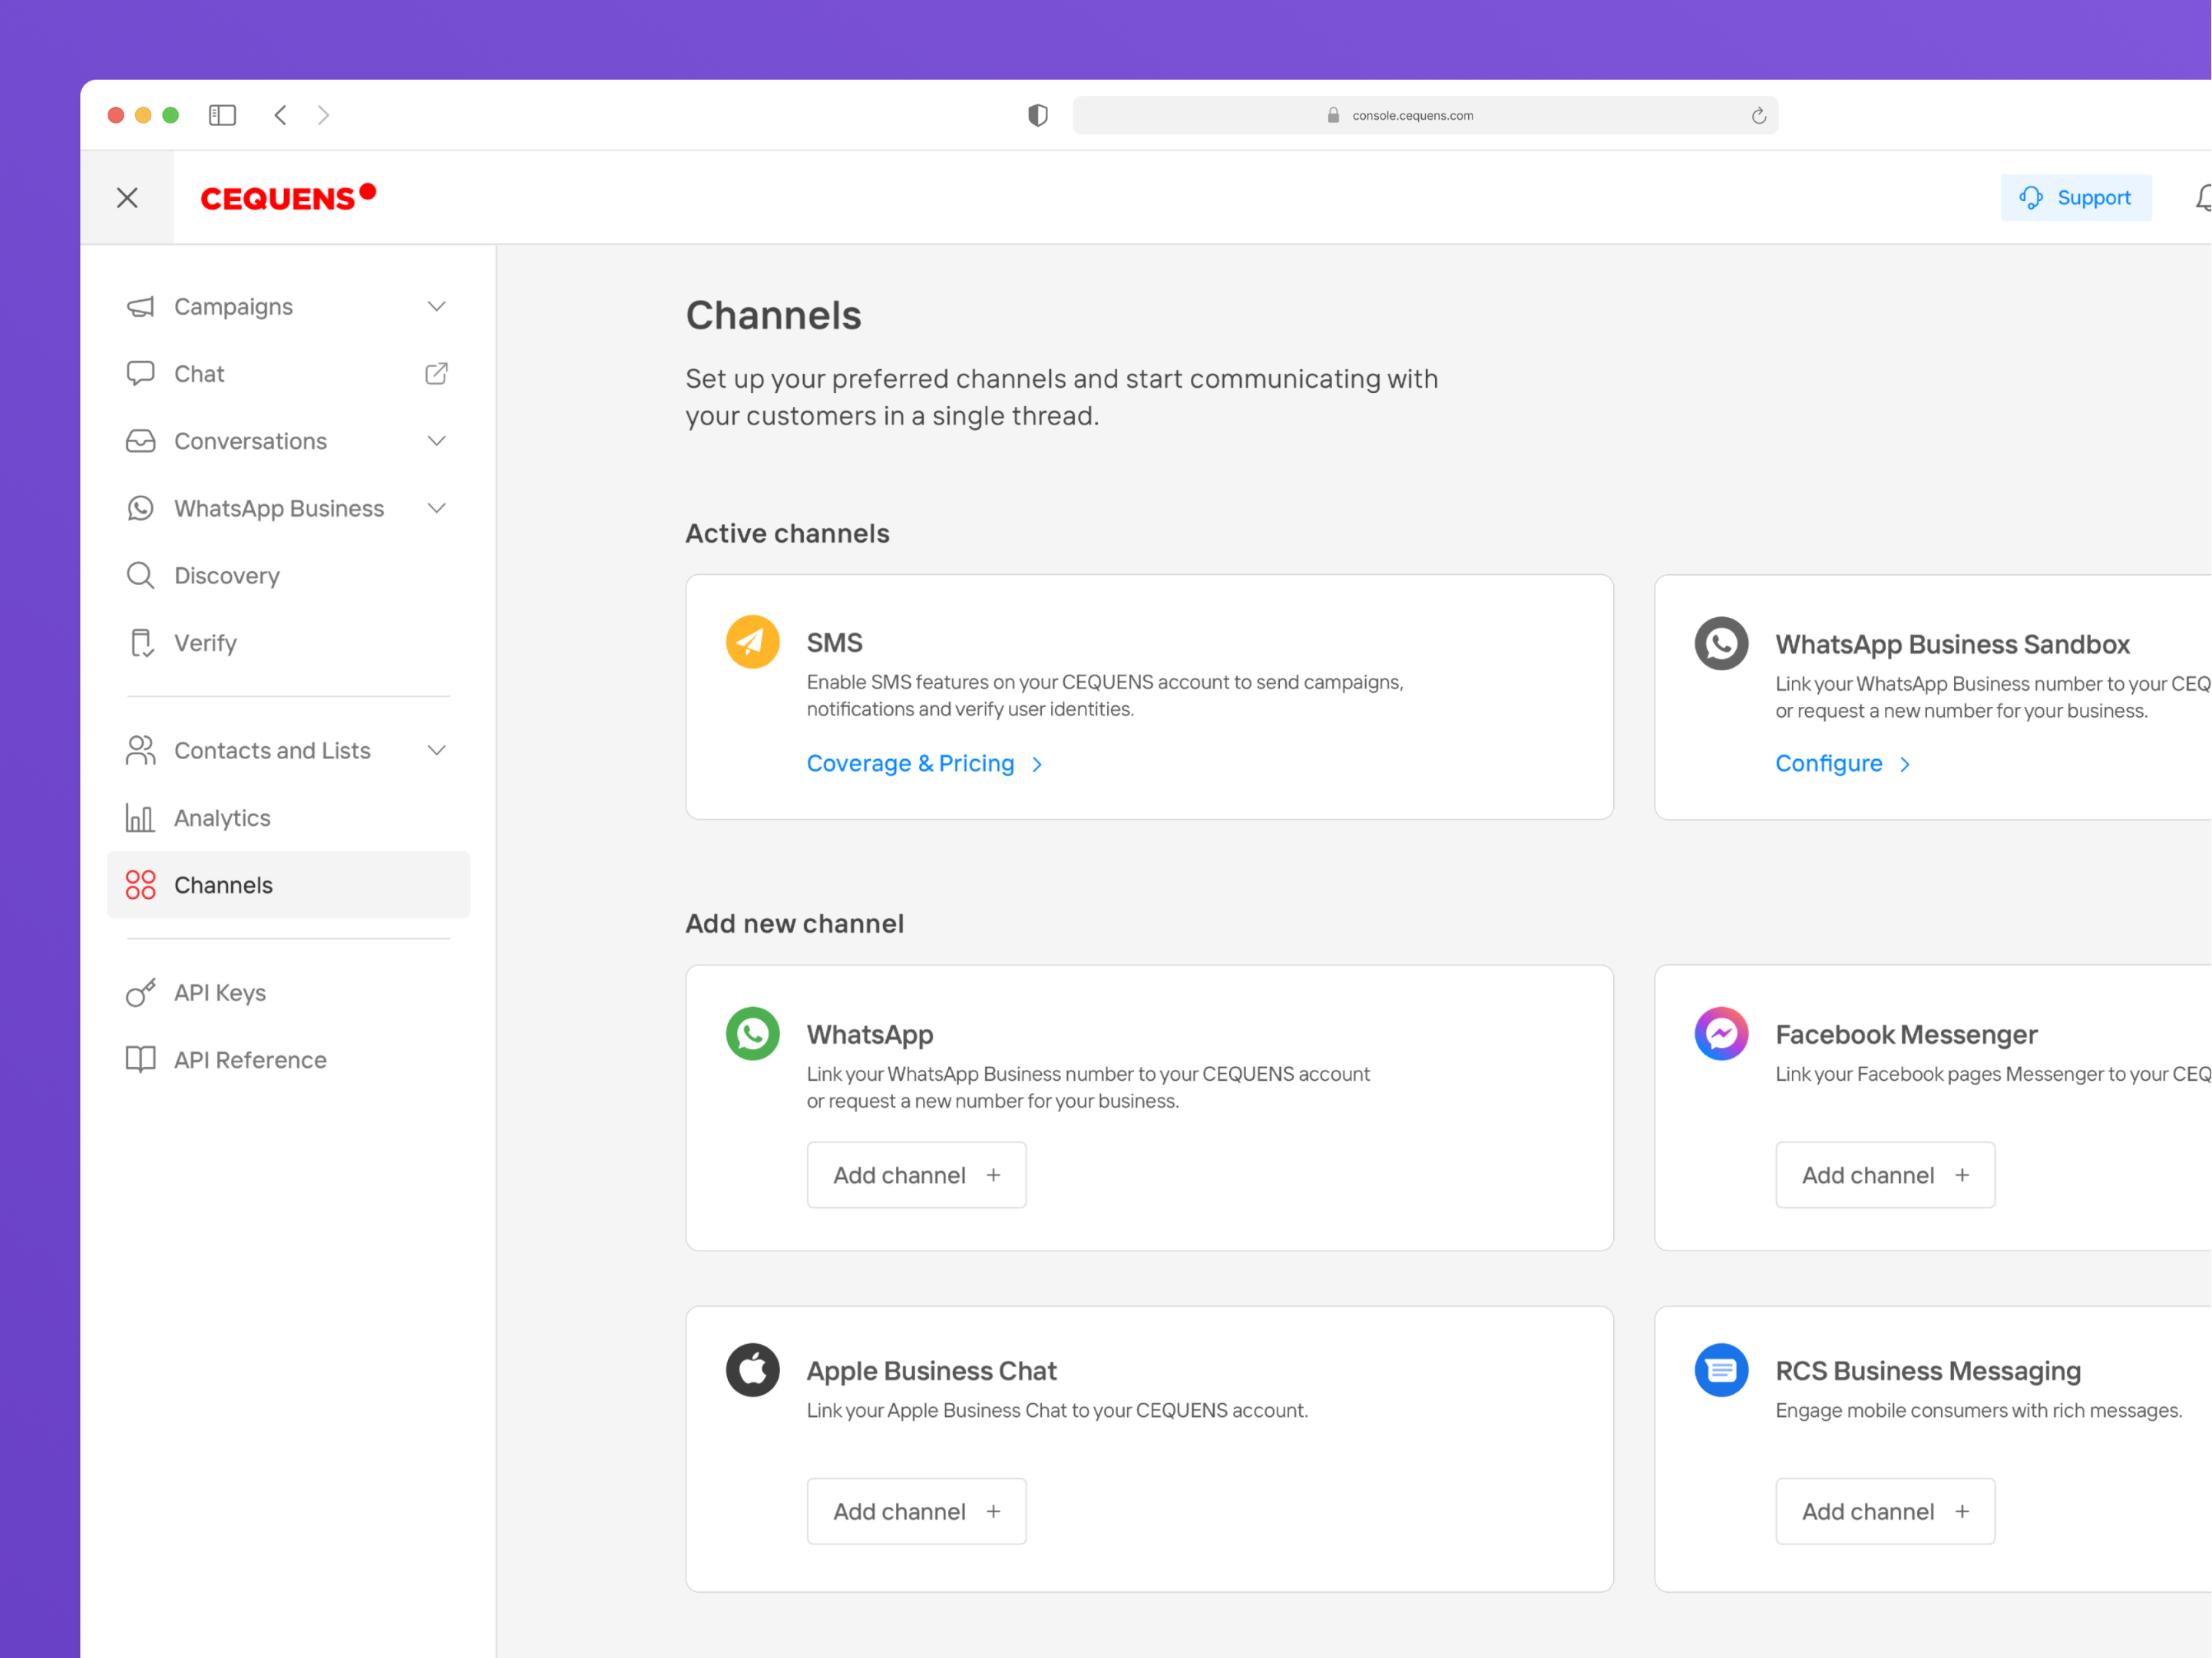
Task: Click the Facebook Messenger icon
Action: tap(1722, 1033)
